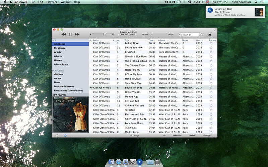Open the Playback menu
Image resolution: width=268 pixels, height=167 pixels.
tap(52, 2)
